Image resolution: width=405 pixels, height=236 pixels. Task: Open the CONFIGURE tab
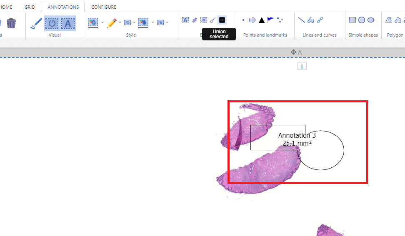click(x=104, y=7)
